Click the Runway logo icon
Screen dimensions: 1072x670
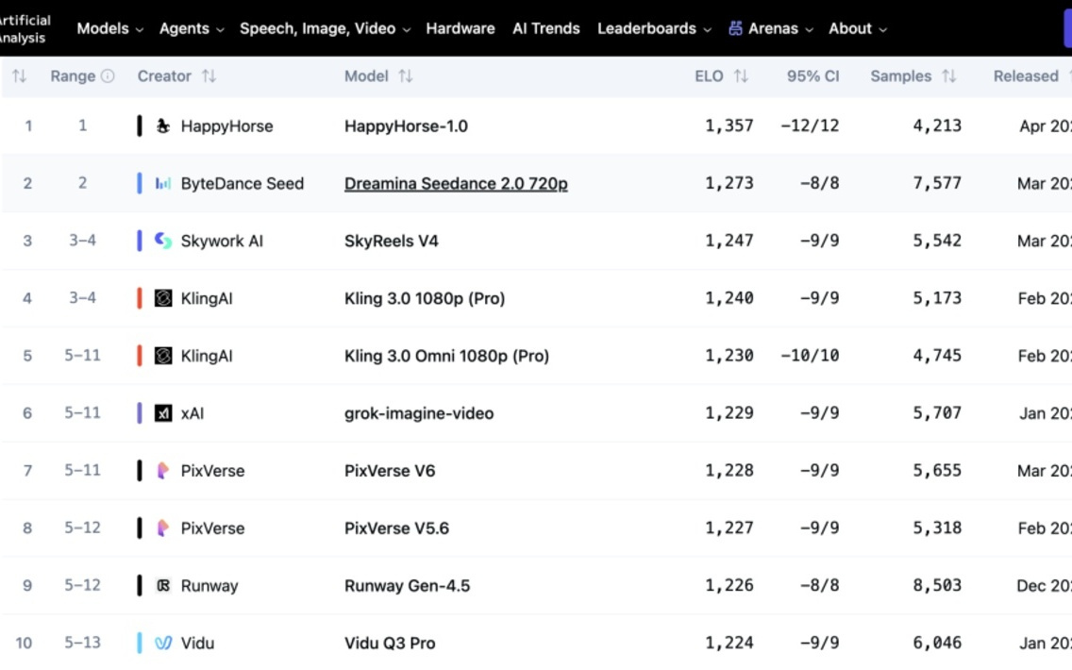coord(162,585)
